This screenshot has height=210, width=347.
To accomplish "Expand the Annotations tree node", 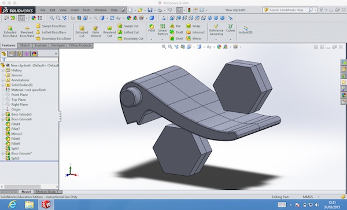I will coord(3,80).
